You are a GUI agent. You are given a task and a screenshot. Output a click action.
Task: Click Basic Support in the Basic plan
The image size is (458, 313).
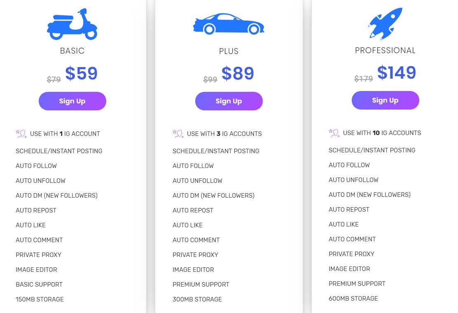(x=39, y=285)
